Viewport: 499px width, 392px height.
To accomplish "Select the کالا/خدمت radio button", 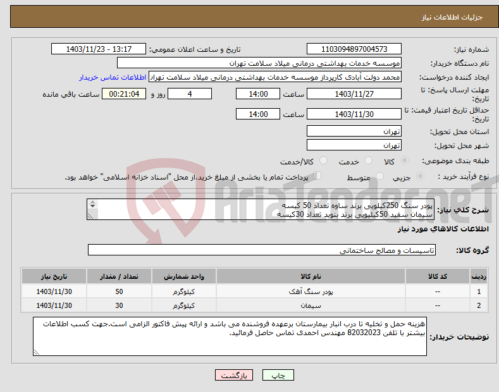I will tap(323, 161).
